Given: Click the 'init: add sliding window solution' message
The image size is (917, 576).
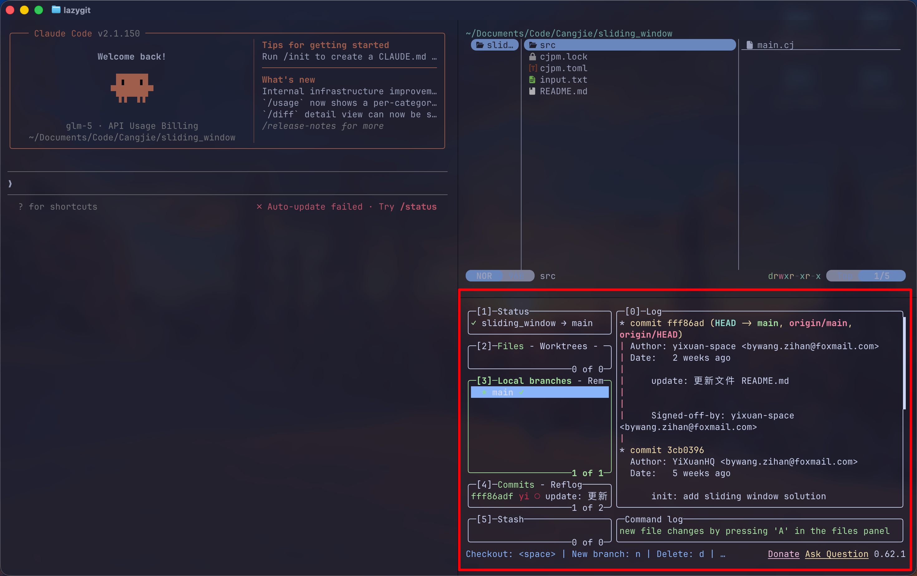Looking at the screenshot, I should 738,496.
